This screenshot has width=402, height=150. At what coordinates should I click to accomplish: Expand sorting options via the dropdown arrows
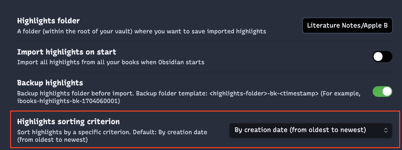click(x=386, y=130)
